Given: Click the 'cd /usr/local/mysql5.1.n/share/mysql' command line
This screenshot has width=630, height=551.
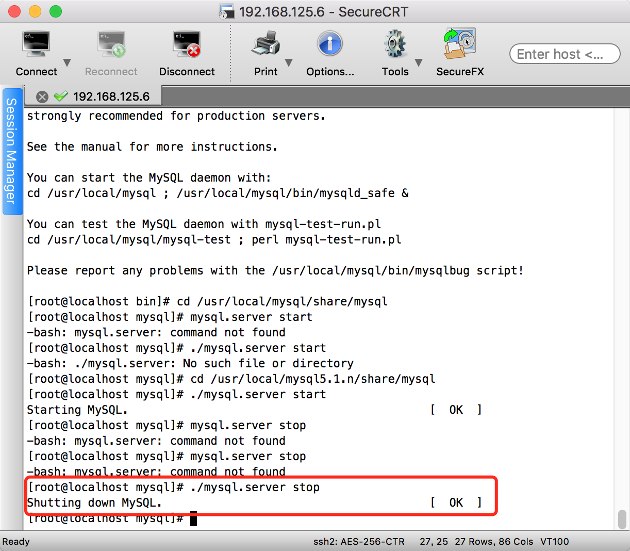Looking at the screenshot, I should tap(231, 379).
